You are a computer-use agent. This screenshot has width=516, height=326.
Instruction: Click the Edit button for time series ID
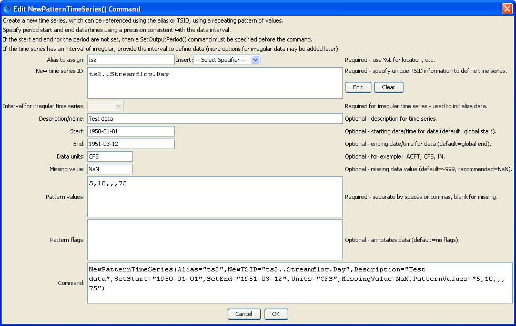click(358, 87)
